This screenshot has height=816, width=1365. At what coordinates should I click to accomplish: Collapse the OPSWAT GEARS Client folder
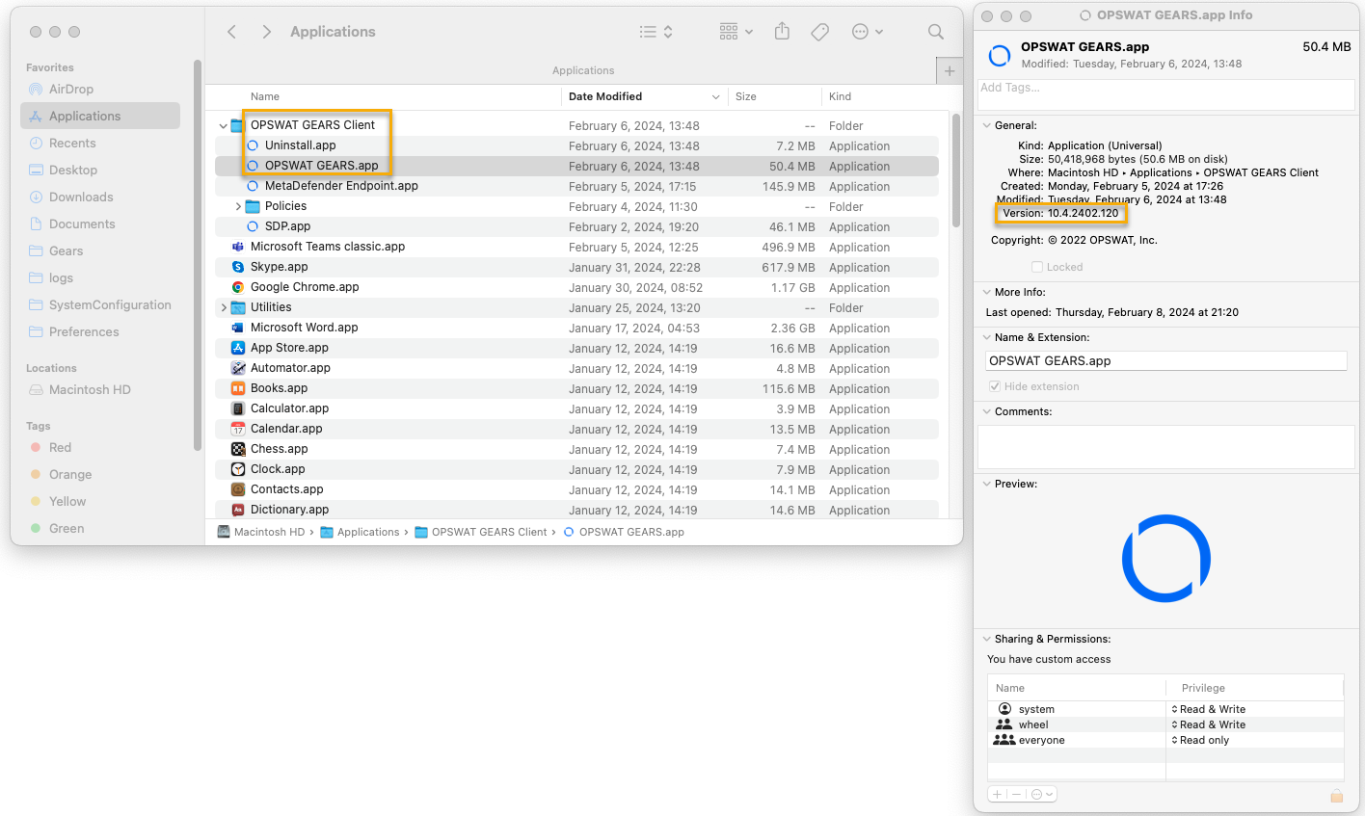click(x=223, y=125)
